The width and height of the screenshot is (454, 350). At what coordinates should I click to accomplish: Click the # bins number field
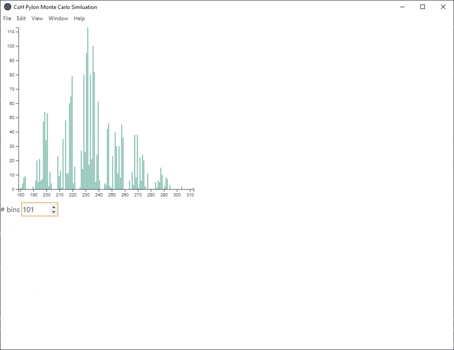36,210
